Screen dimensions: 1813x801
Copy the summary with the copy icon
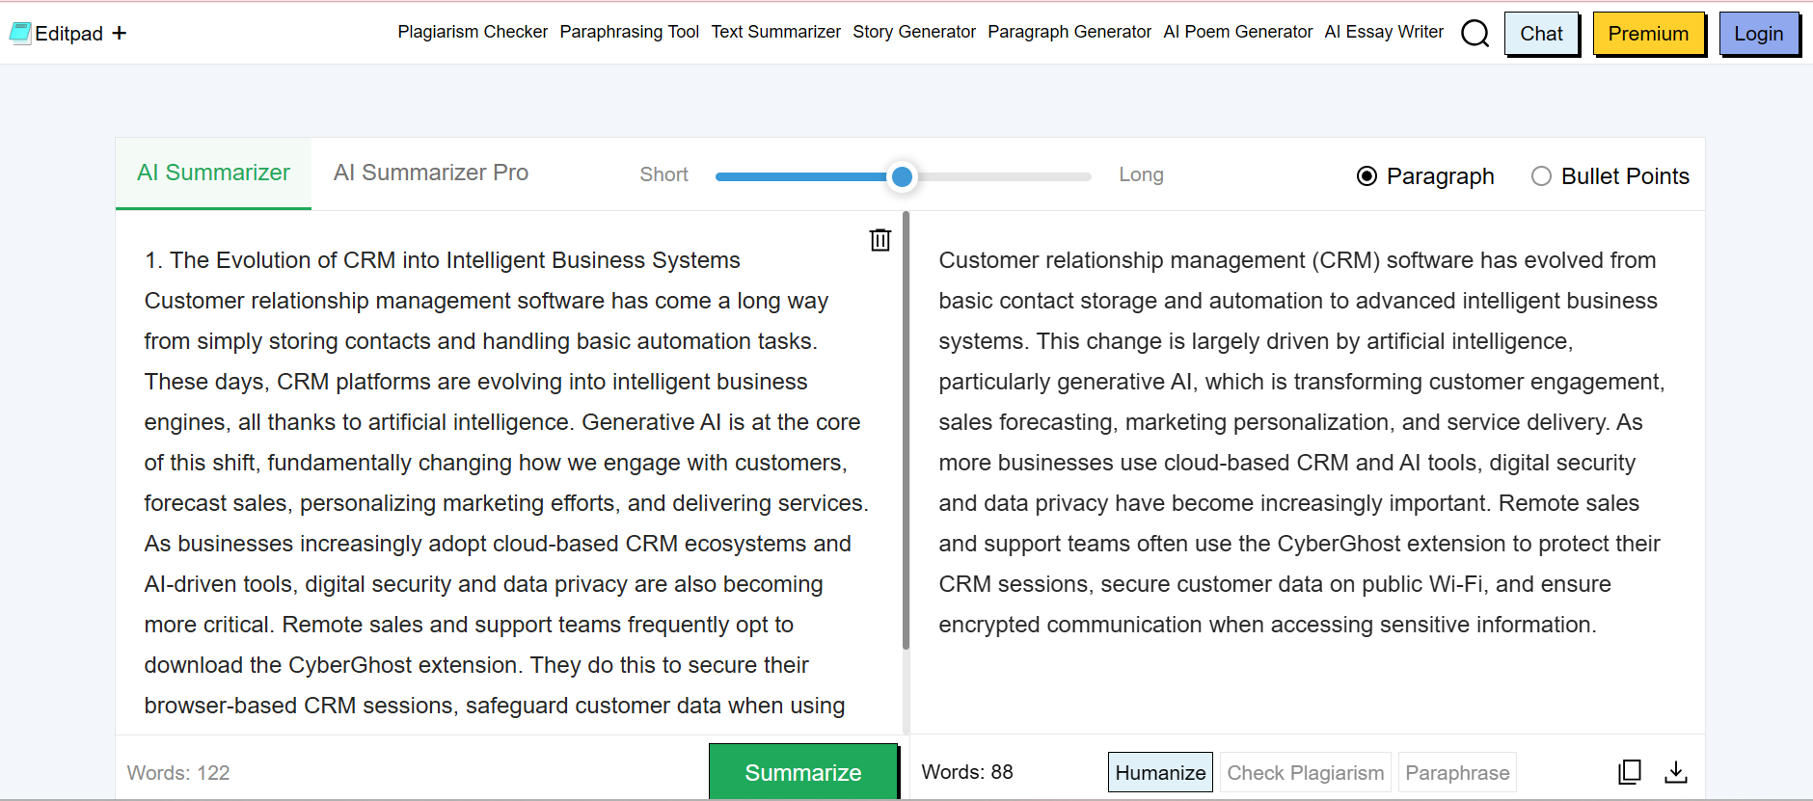coord(1629,772)
